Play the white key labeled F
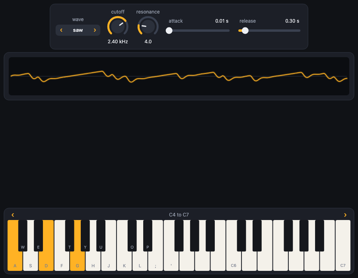Viewport: 358px width, 278px height. tap(62, 262)
